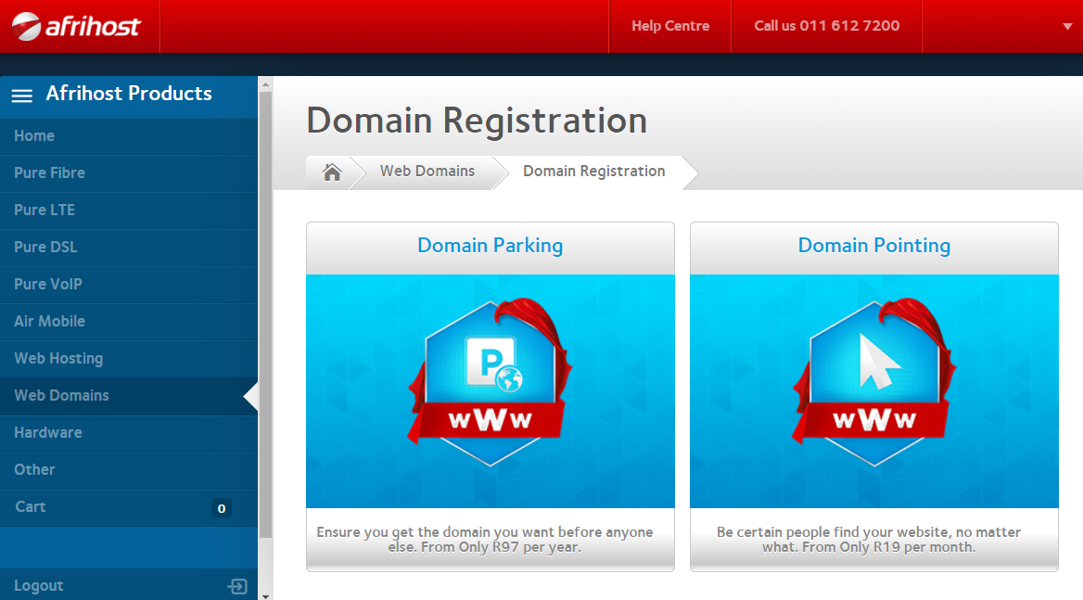
Task: Select Pure Fibre in the sidebar
Action: pos(49,172)
